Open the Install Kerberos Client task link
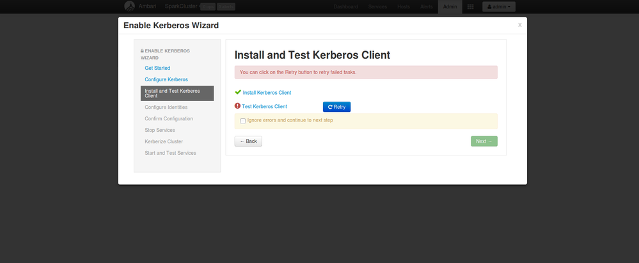 point(267,93)
